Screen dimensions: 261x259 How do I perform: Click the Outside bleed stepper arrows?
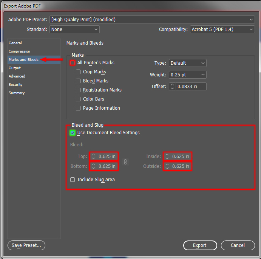[167, 166]
